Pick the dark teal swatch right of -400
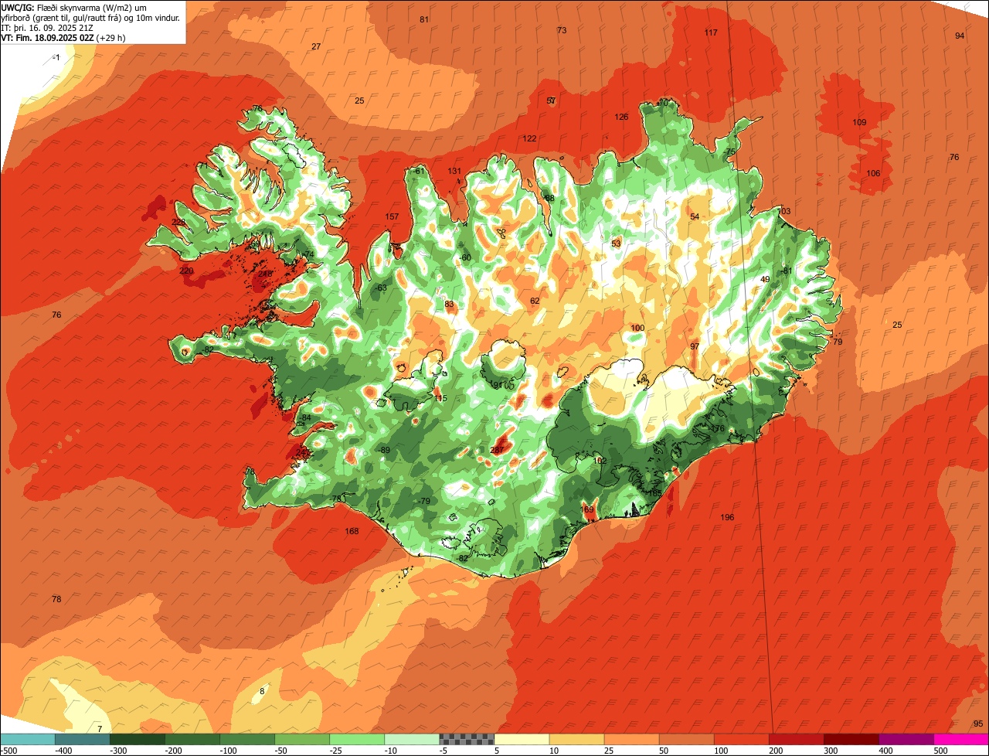989x756 pixels. pyautogui.click(x=83, y=739)
